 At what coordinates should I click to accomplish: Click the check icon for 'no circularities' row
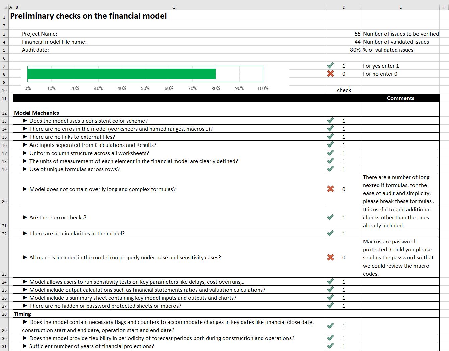[330, 233]
